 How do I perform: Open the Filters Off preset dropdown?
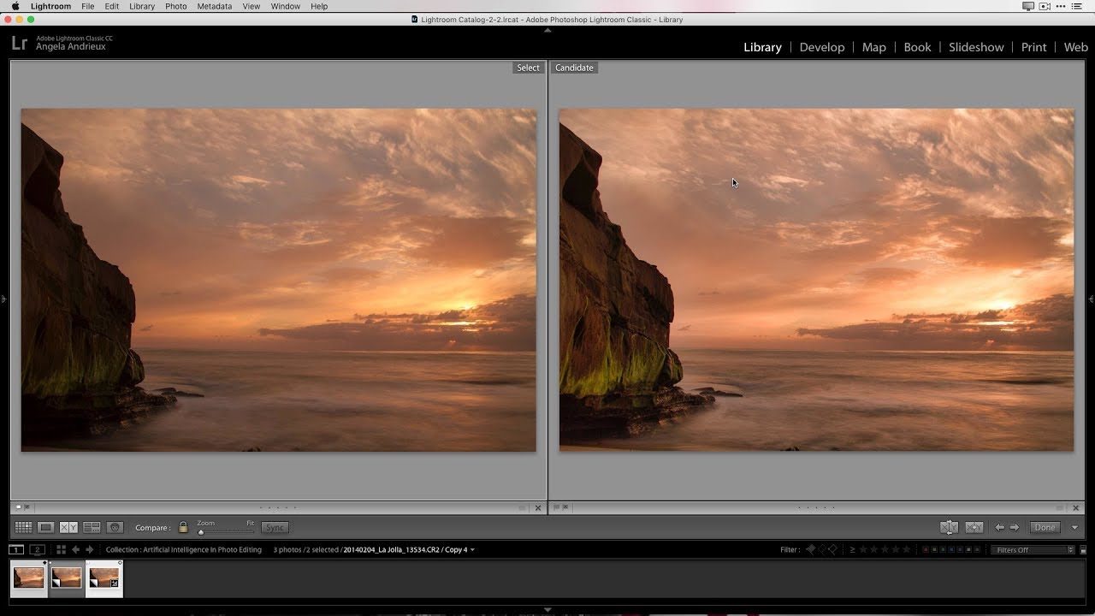[x=1033, y=549]
